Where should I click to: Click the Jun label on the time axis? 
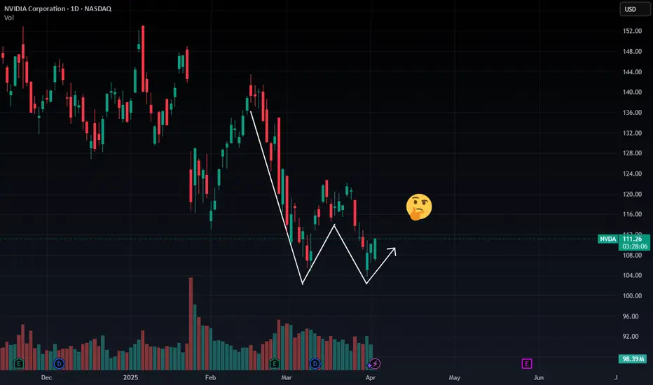(x=539, y=377)
